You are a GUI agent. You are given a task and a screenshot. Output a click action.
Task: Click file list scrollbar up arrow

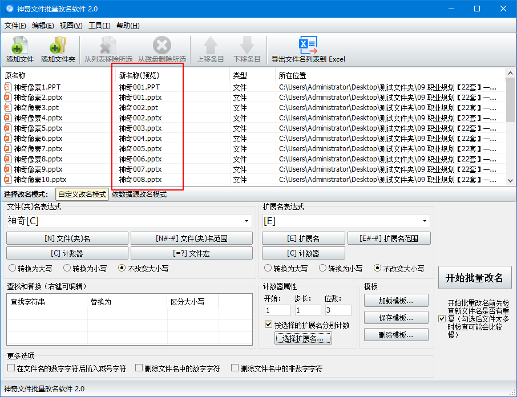click(x=510, y=73)
